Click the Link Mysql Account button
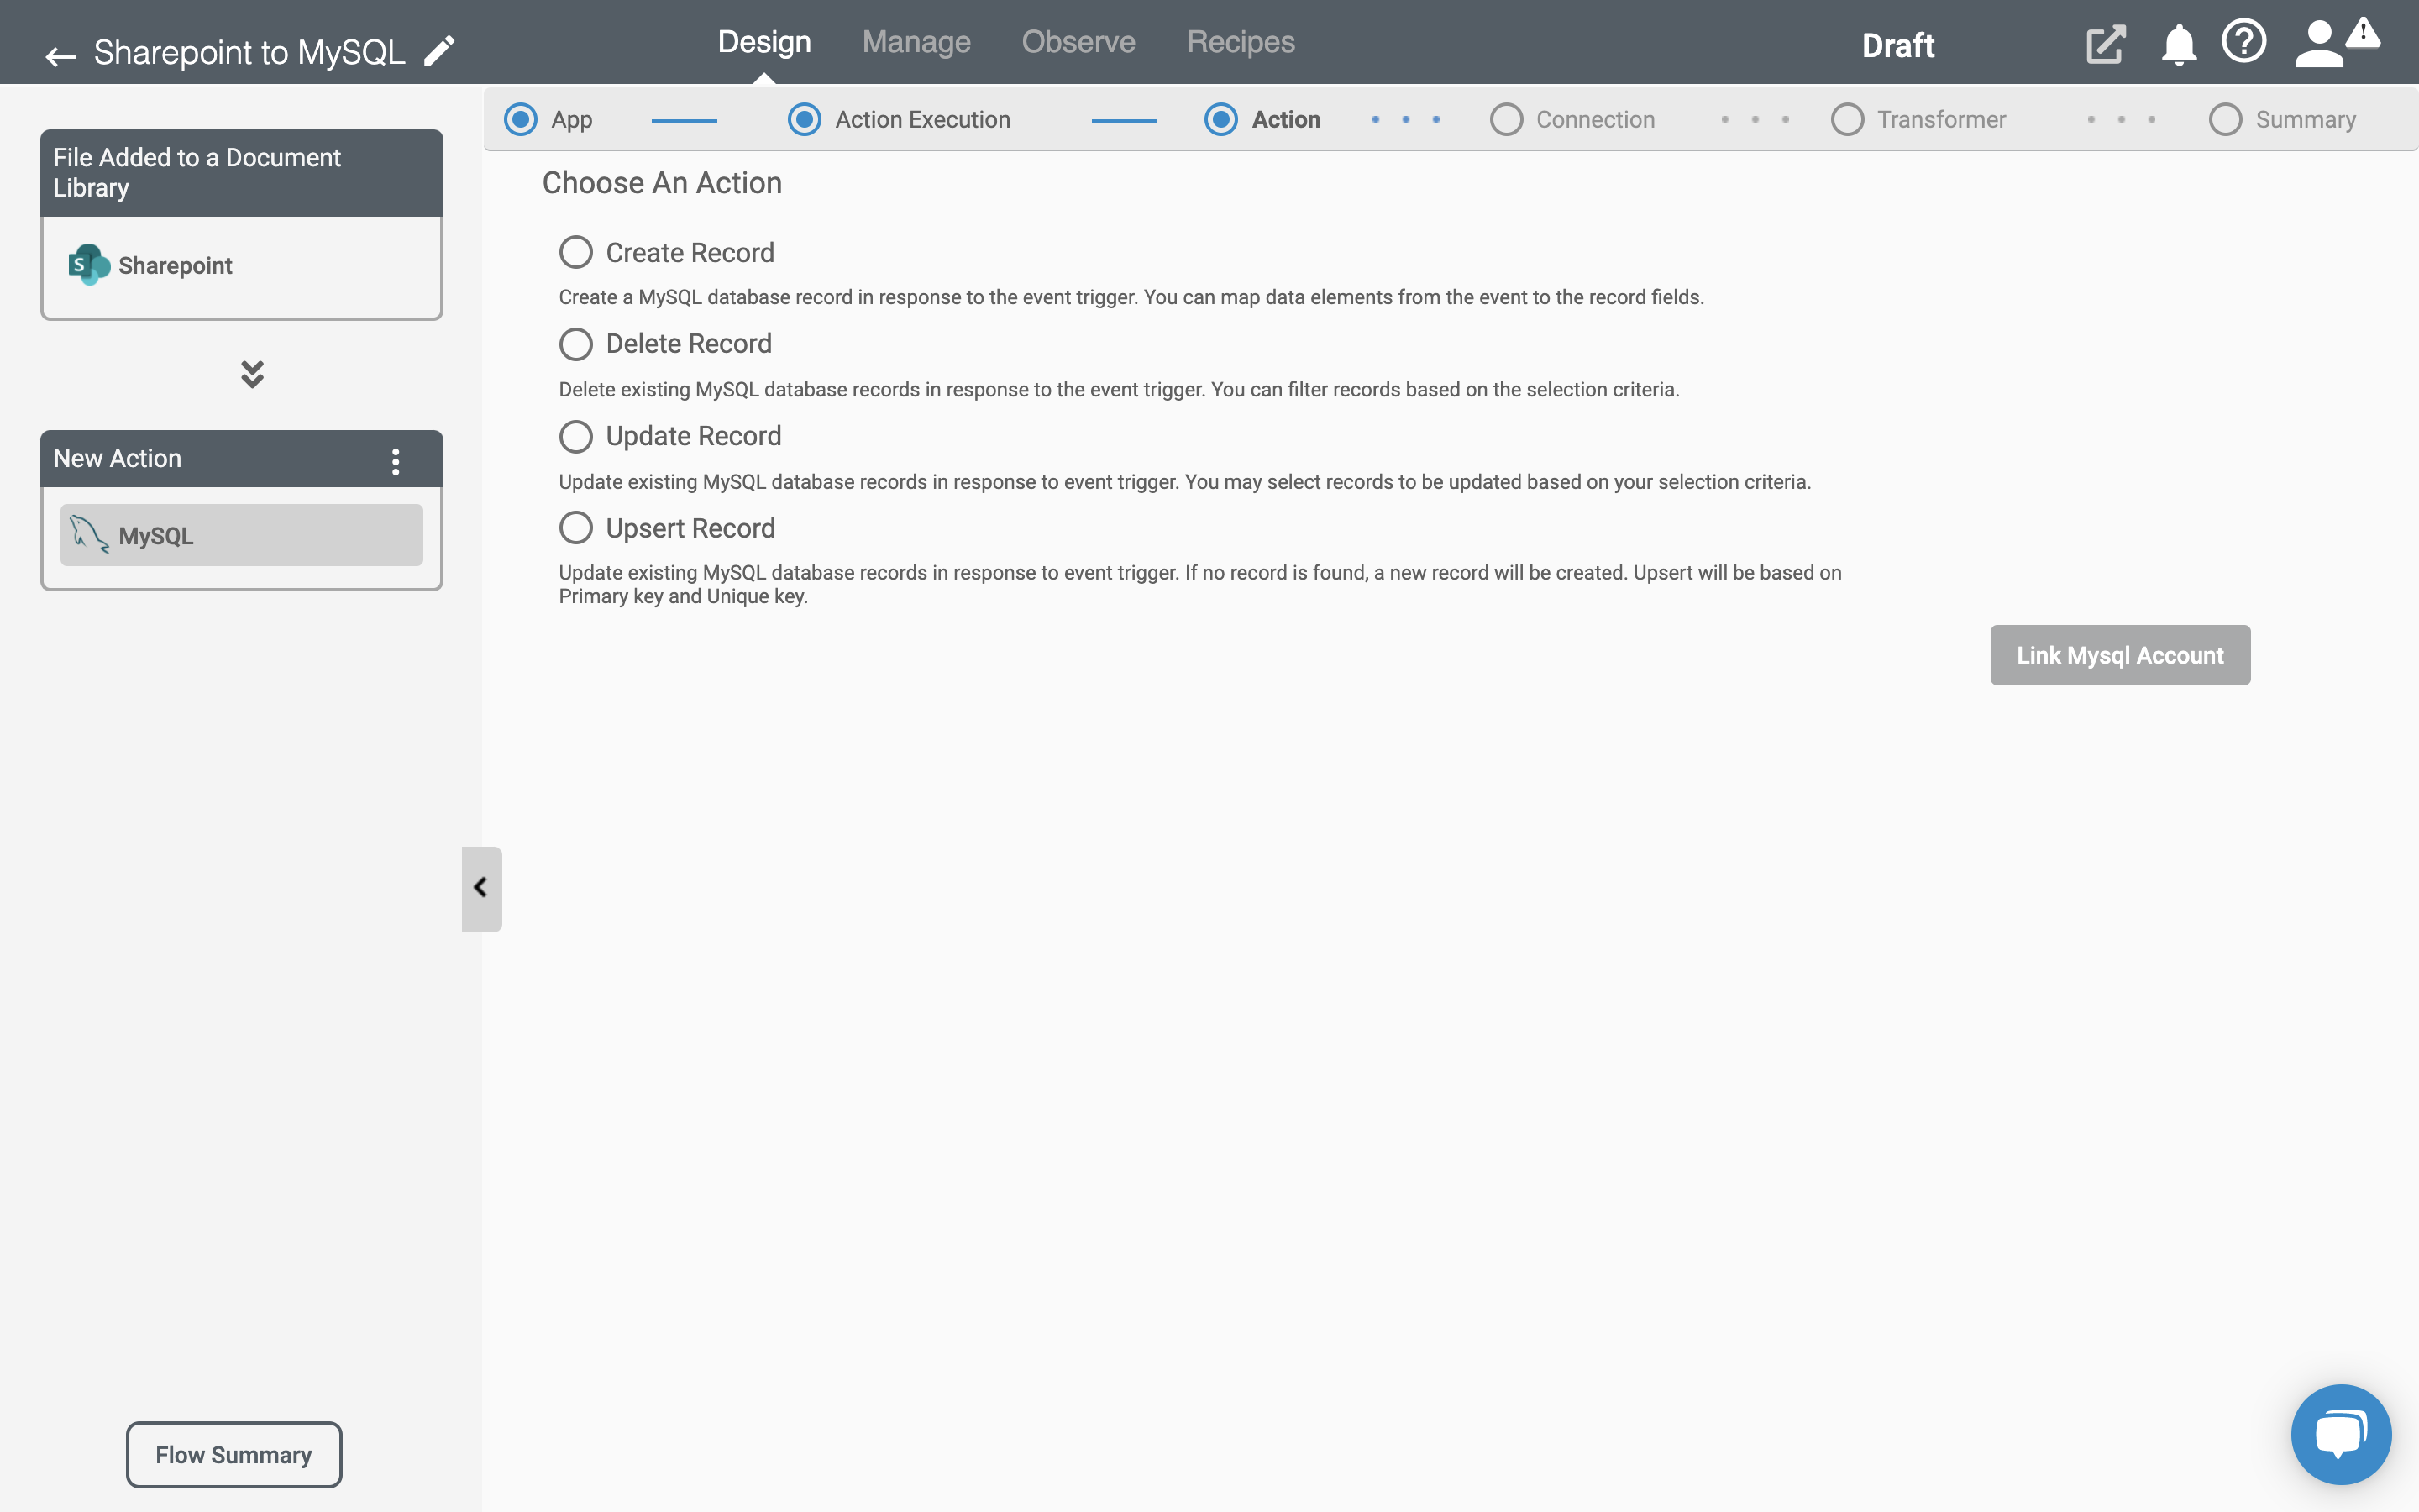This screenshot has width=2419, height=1512. [2119, 655]
